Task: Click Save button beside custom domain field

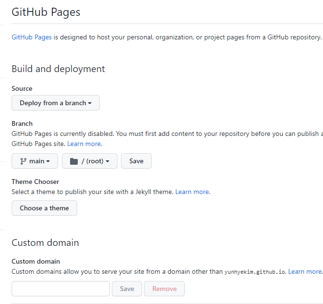Action: point(127,289)
